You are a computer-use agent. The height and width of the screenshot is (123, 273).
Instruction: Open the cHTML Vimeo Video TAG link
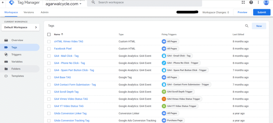[69, 42]
